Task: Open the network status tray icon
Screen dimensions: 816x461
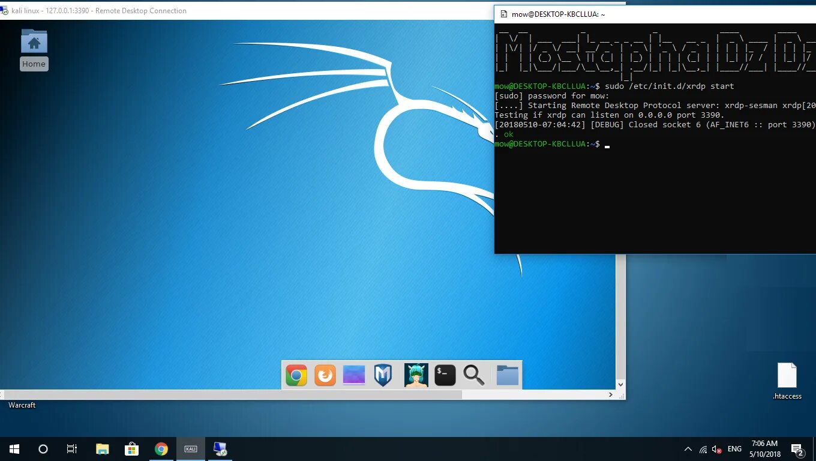Action: (703, 449)
